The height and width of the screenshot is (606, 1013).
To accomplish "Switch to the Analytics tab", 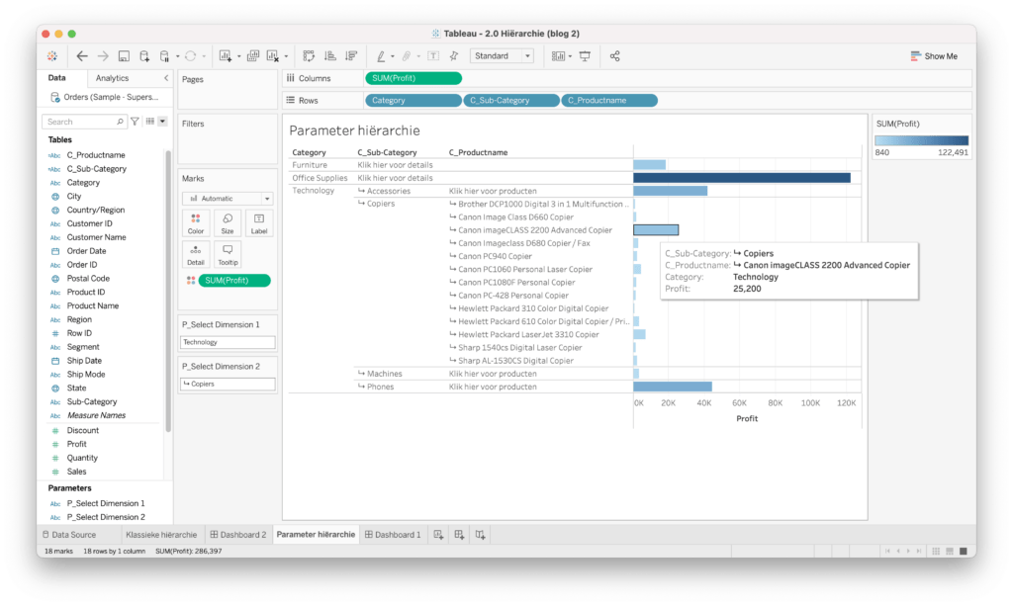I will [x=112, y=78].
